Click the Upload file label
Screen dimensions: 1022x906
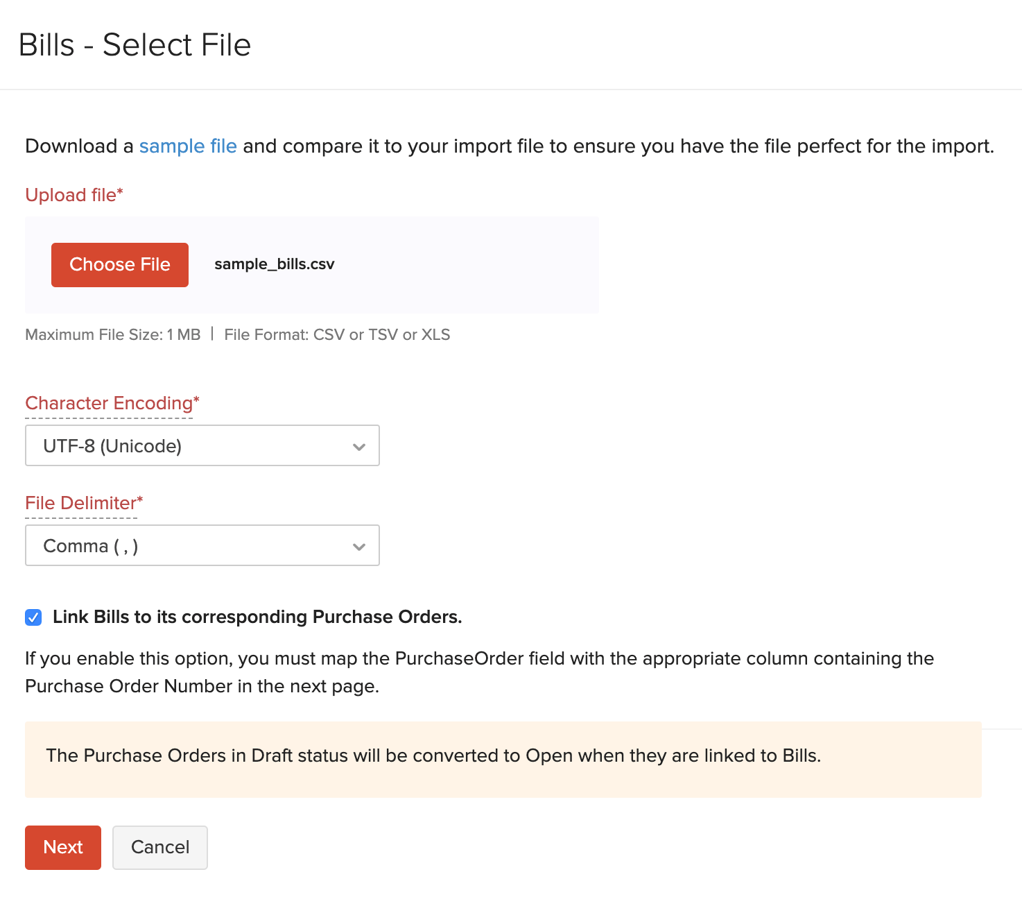click(x=73, y=195)
